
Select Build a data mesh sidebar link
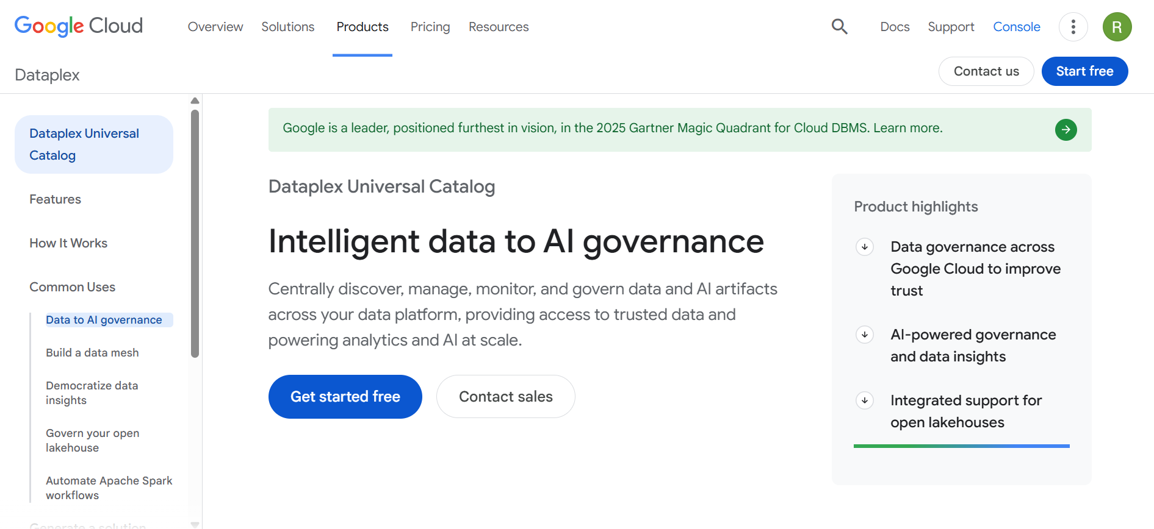point(92,353)
